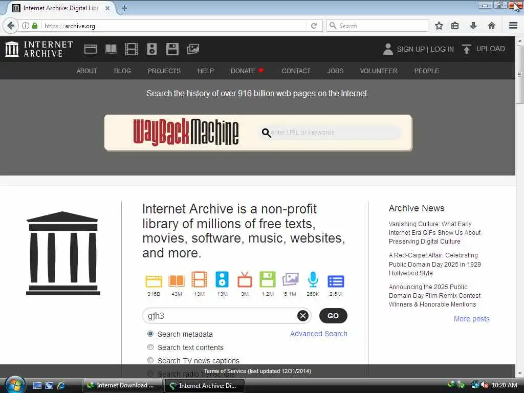The height and width of the screenshot is (393, 524).
Task: Open the CONTACT menu item
Action: tap(296, 71)
